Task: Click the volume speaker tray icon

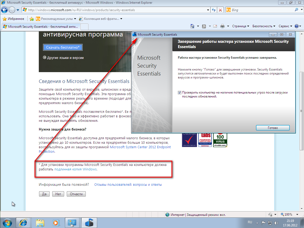Action: 276,223
